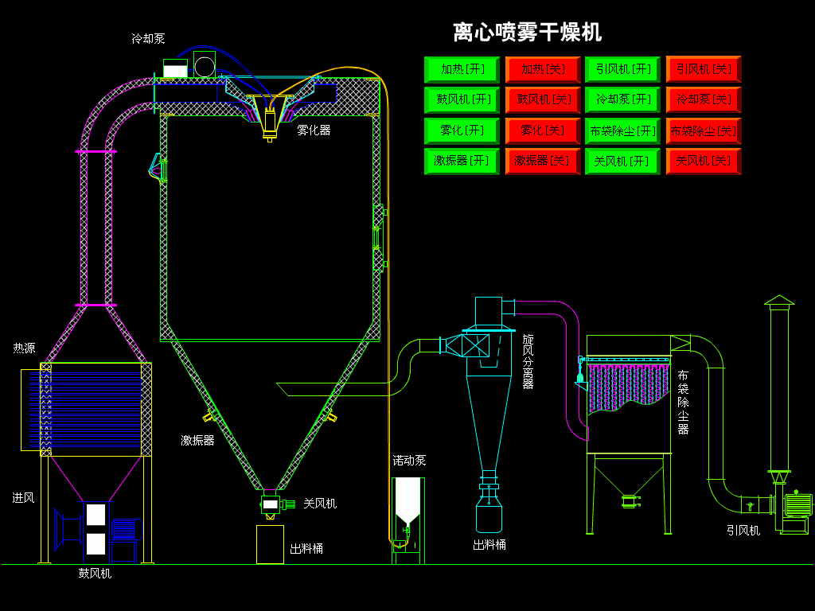Enable bag dust removal 布袋除尘[开]
The image size is (815, 611).
(622, 130)
